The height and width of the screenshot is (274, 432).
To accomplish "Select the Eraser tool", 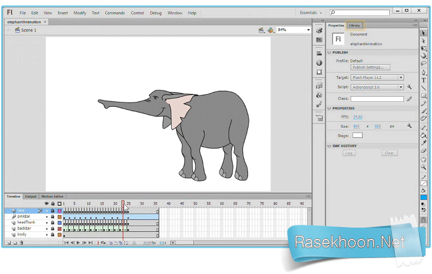I will point(423,150).
